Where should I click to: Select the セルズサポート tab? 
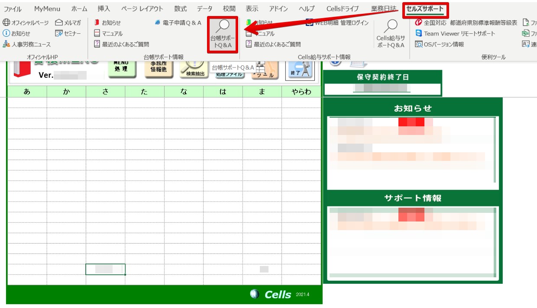pos(425,9)
